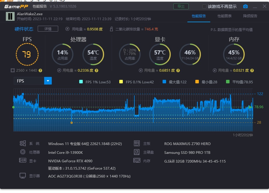Screen dimensions: 269x193
Task: Click the lightning icon beside 用电量 0.9508 度
Action: (68, 29)
